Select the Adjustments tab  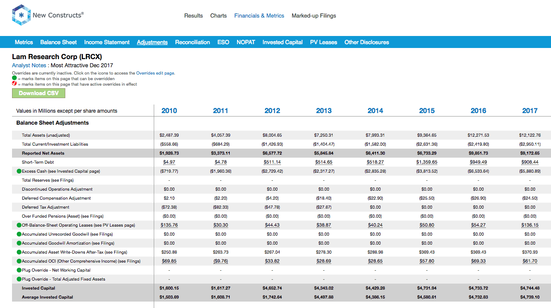click(x=152, y=42)
